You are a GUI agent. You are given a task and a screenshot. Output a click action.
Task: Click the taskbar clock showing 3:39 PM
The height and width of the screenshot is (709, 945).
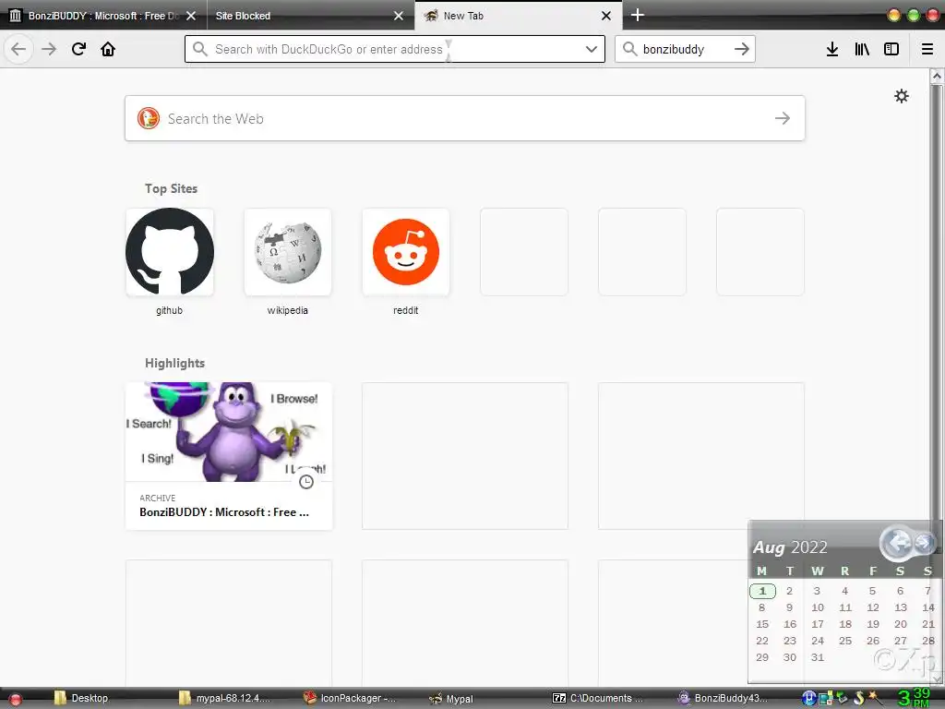(x=915, y=698)
